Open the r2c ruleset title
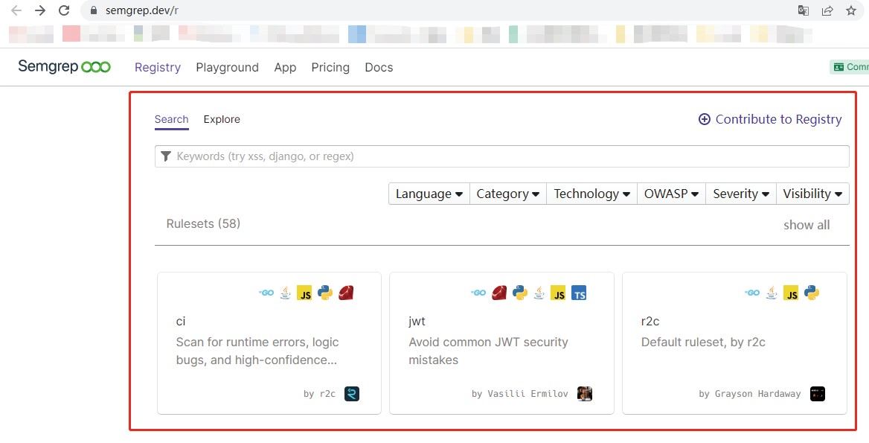The height and width of the screenshot is (443, 869). 650,321
